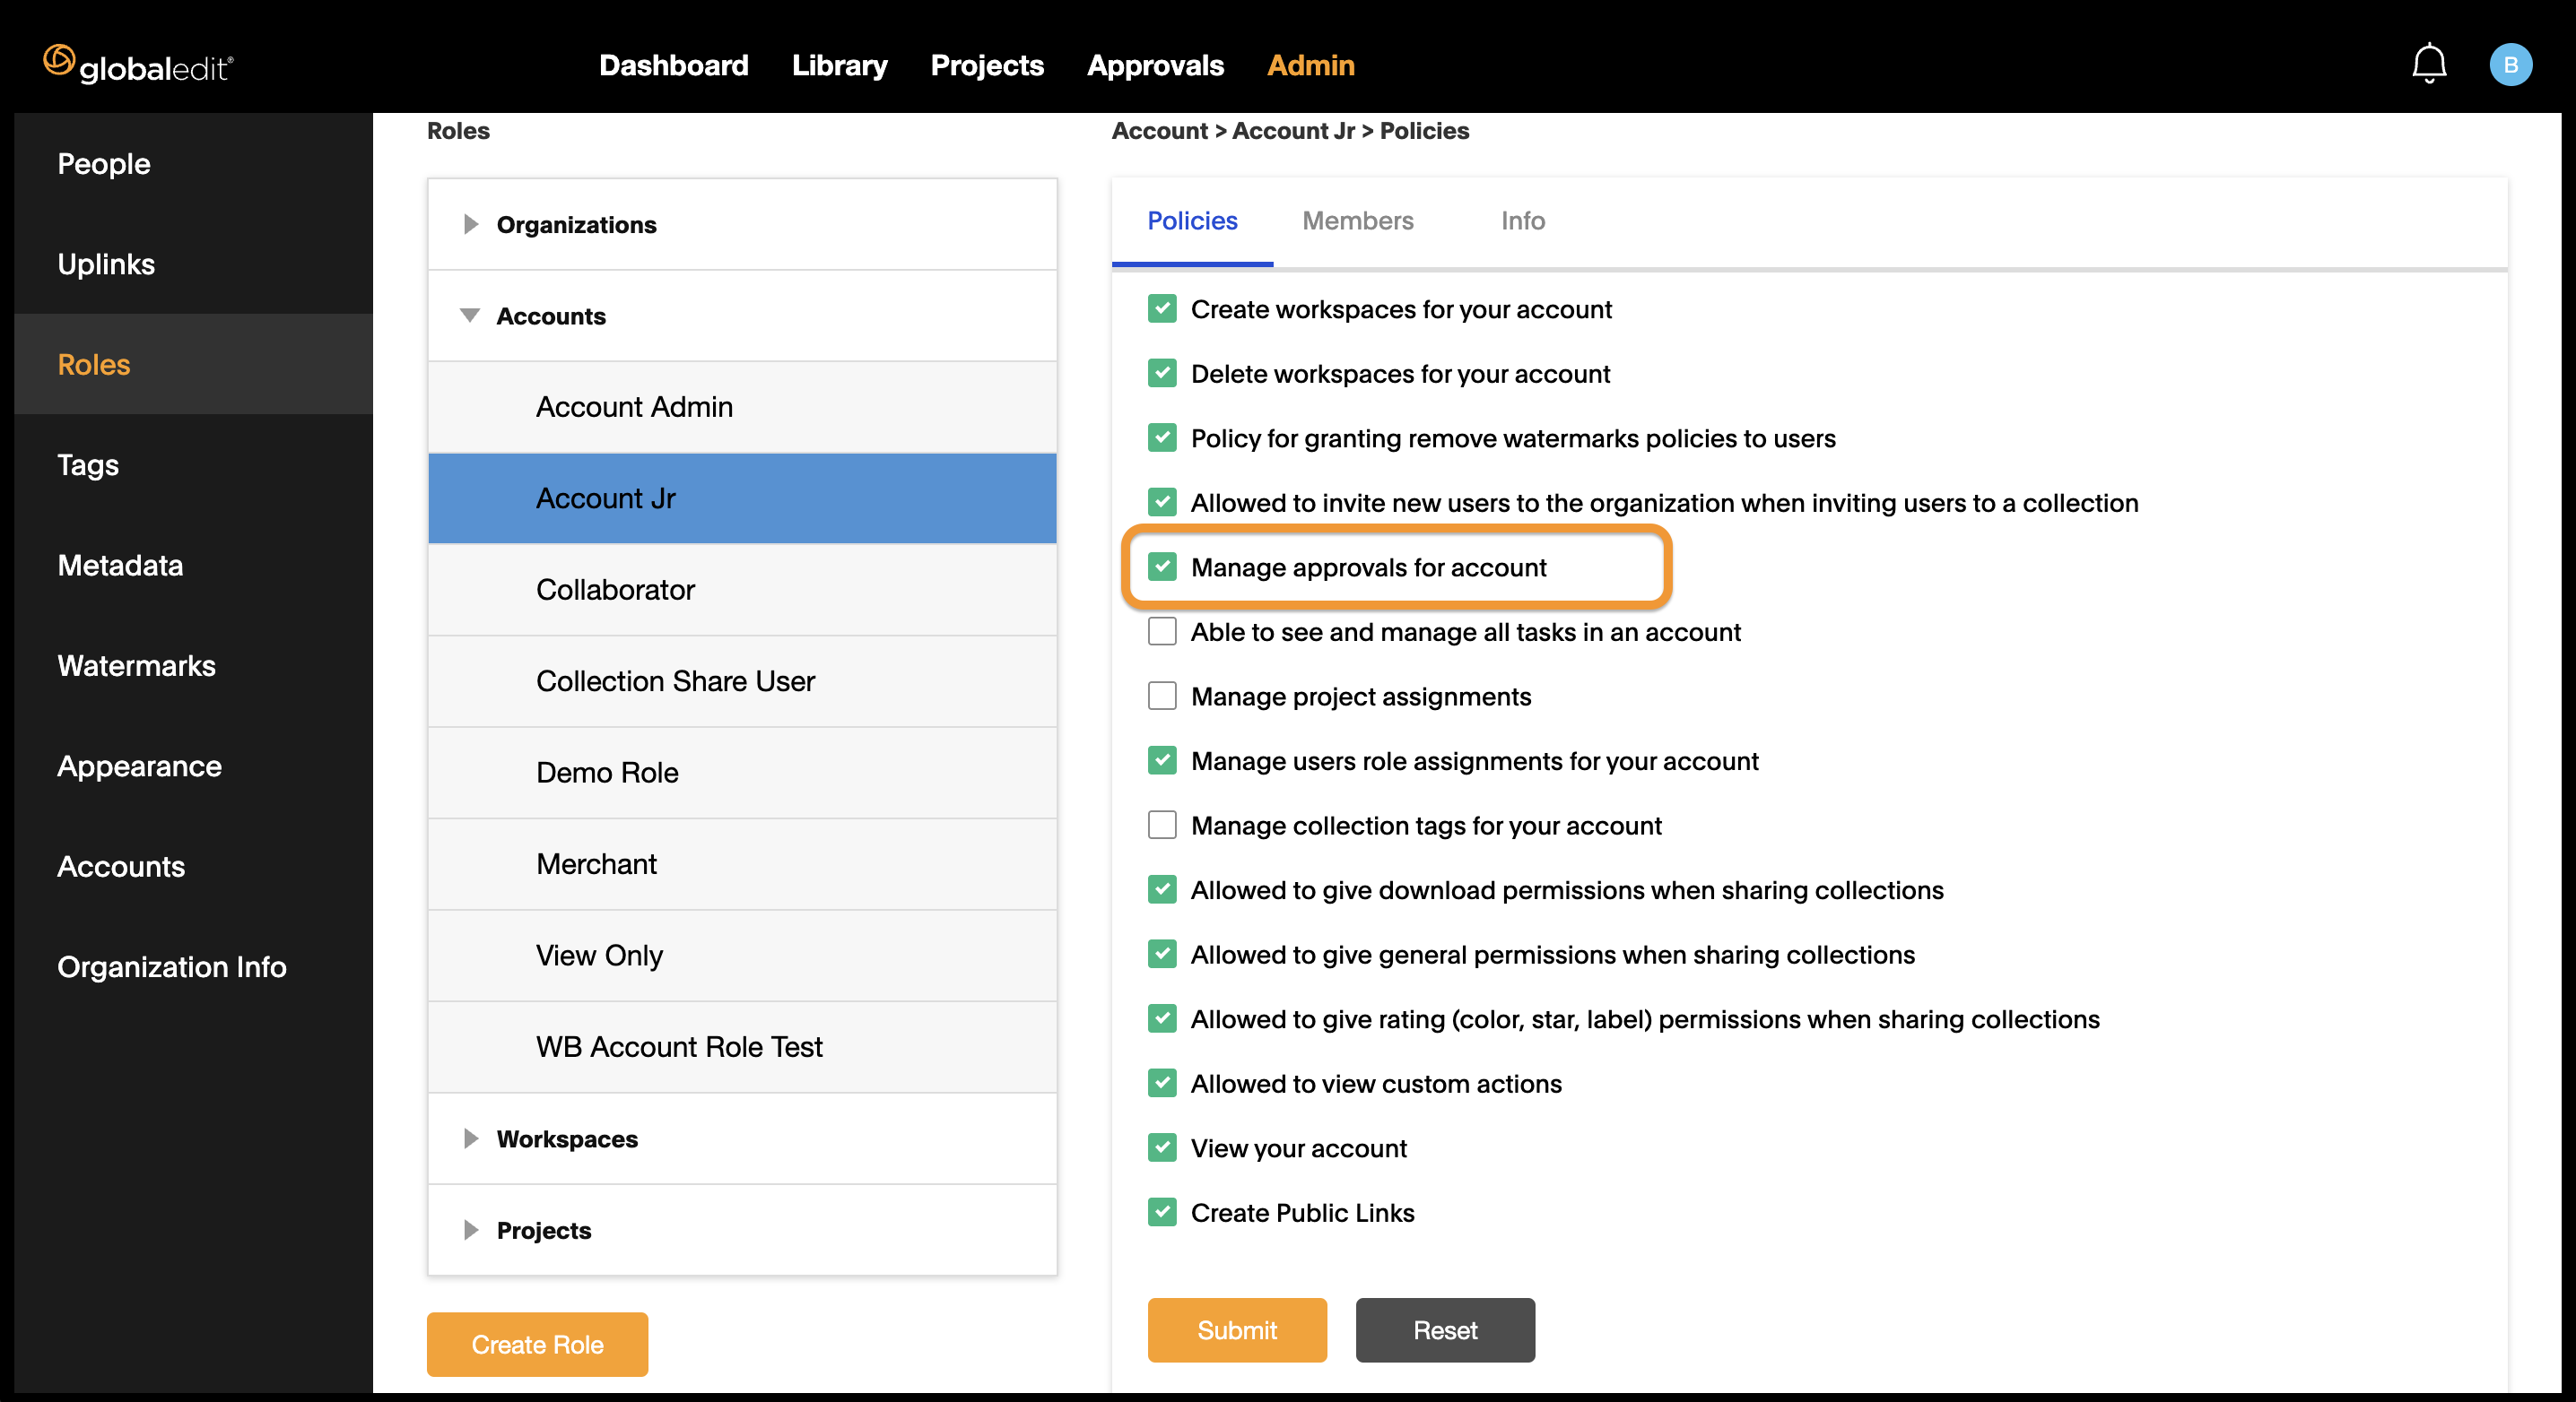The height and width of the screenshot is (1402, 2576).
Task: Switch to the Members tab
Action: (x=1357, y=221)
